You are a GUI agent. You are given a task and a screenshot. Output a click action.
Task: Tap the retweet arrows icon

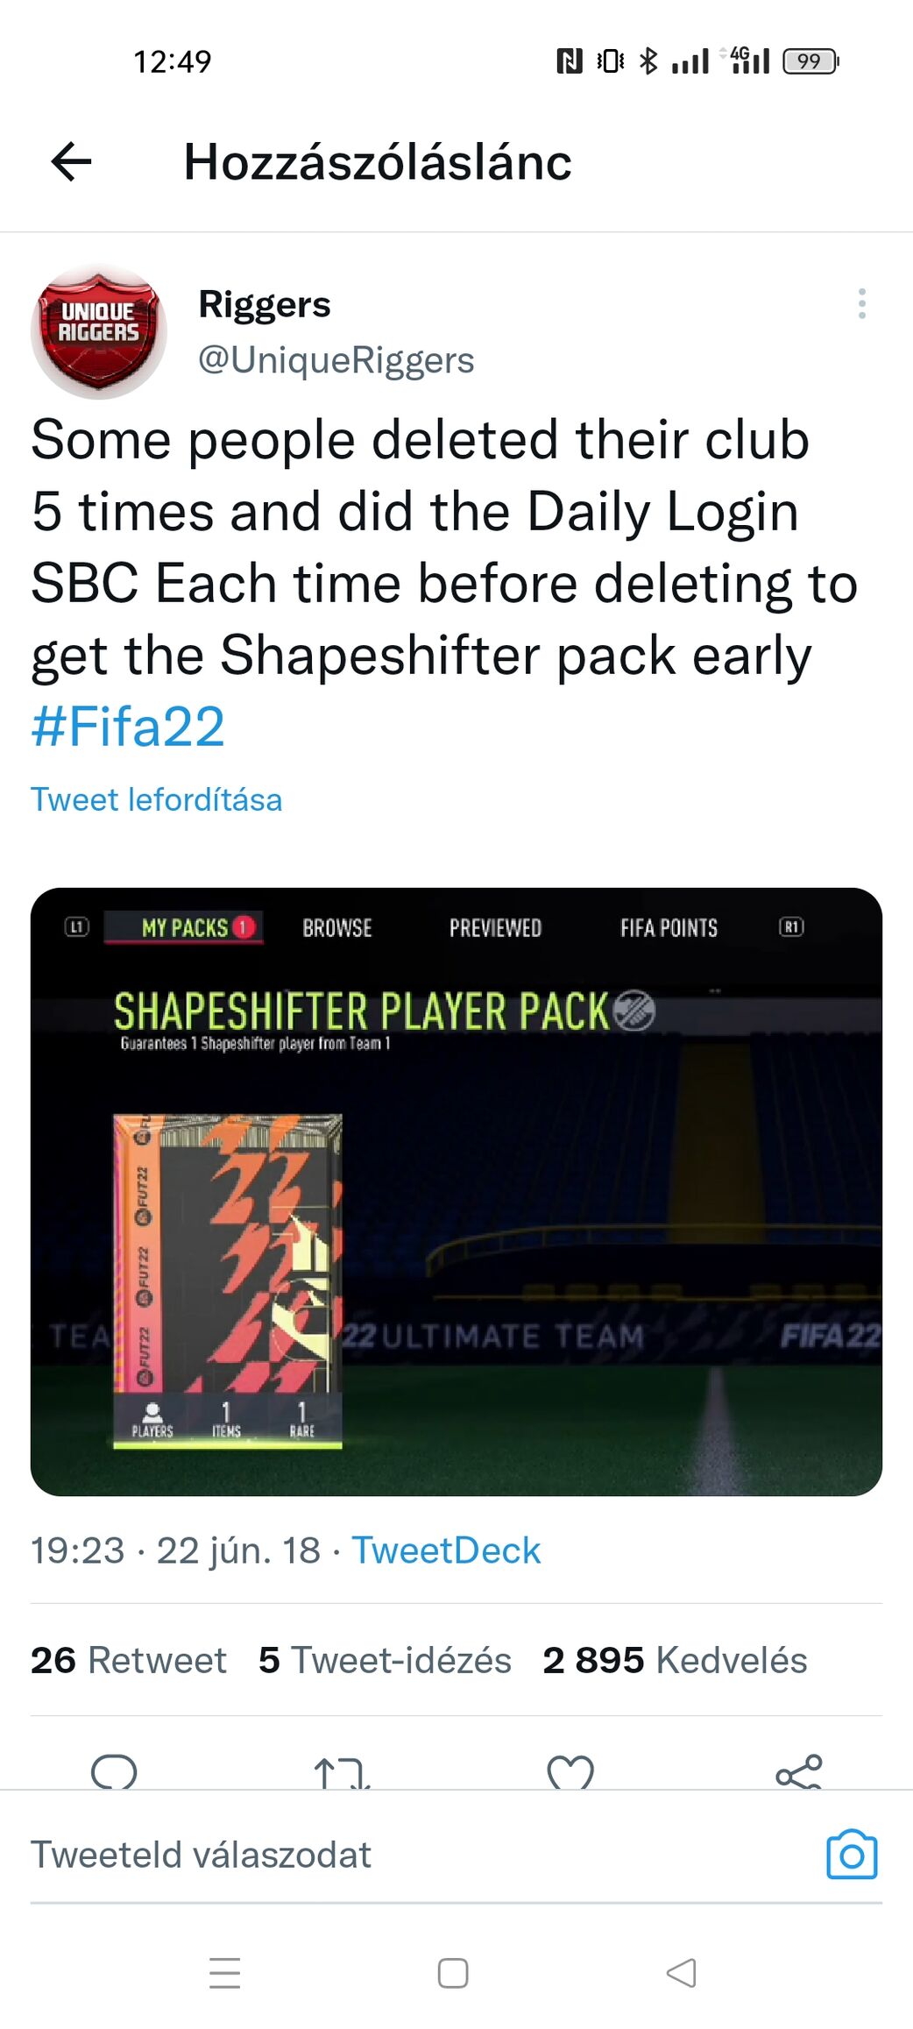[x=342, y=1772]
